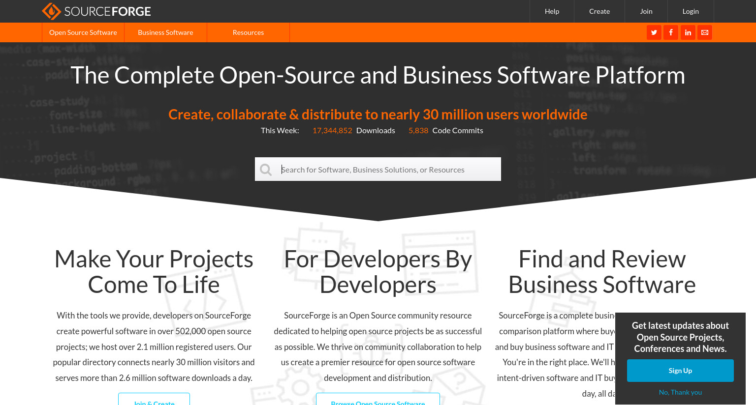Click the For Developers By Developers heading
This screenshot has height=405, width=756.
(378, 272)
